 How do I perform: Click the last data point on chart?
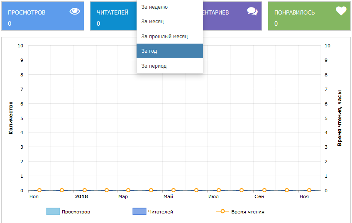pyautogui.click(x=309, y=190)
